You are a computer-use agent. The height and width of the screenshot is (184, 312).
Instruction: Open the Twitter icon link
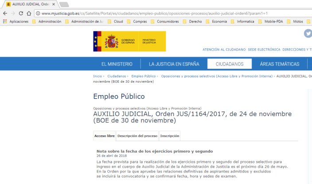click(308, 34)
